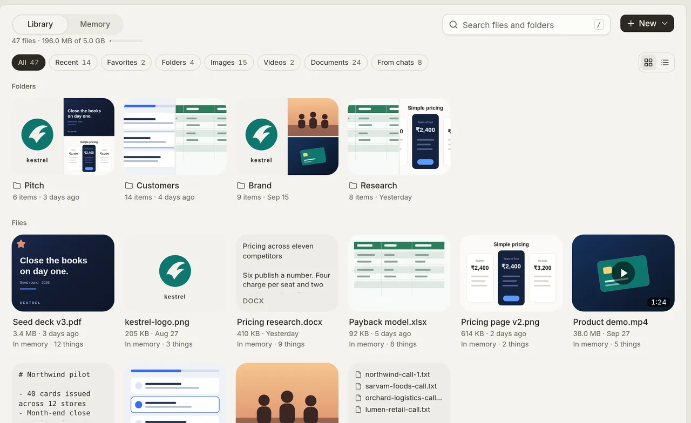Open the Research folder thumbnail
The image size is (691, 423).
[399, 137]
